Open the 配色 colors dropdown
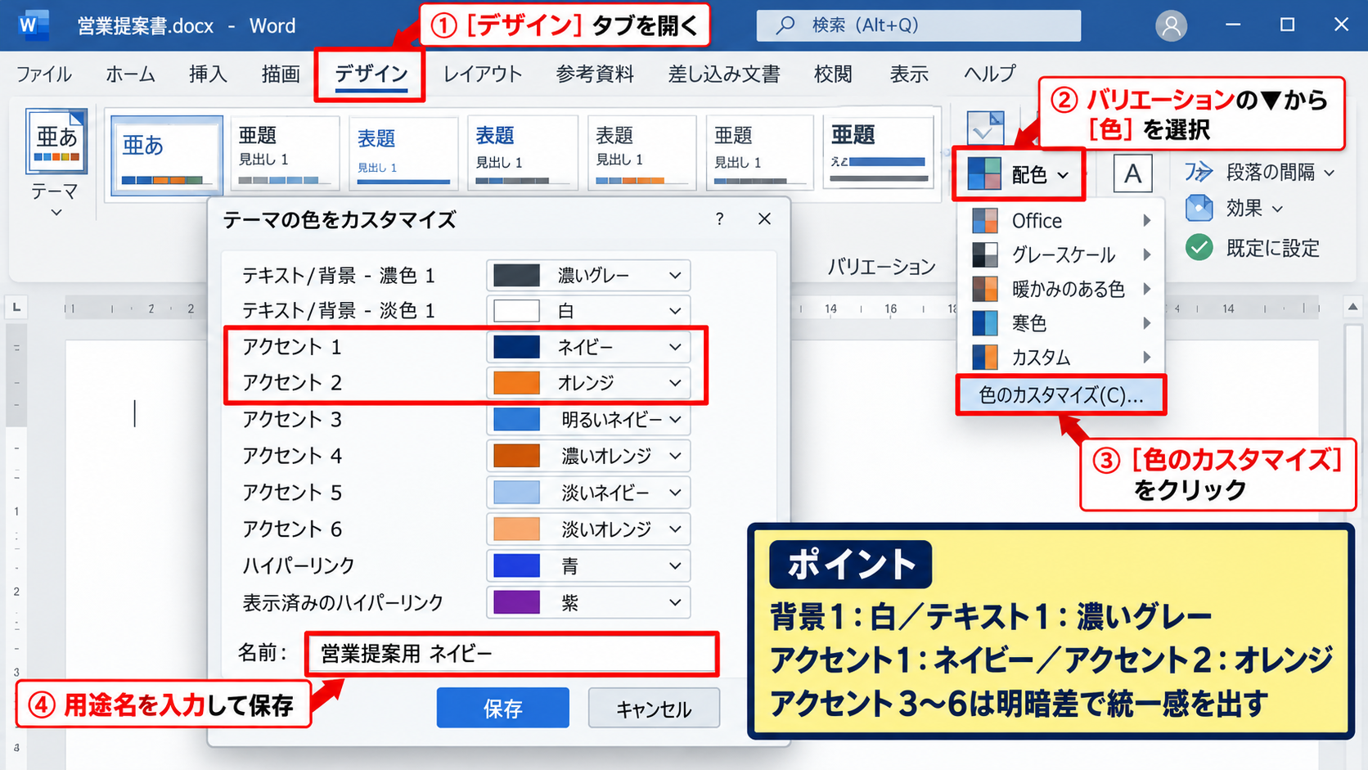The width and height of the screenshot is (1368, 770). coord(1019,174)
